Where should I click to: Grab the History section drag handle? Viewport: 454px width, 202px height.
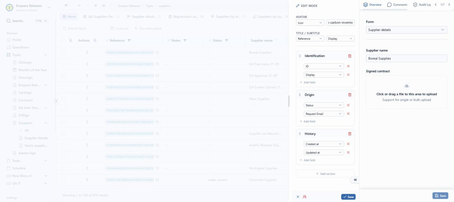point(300,134)
